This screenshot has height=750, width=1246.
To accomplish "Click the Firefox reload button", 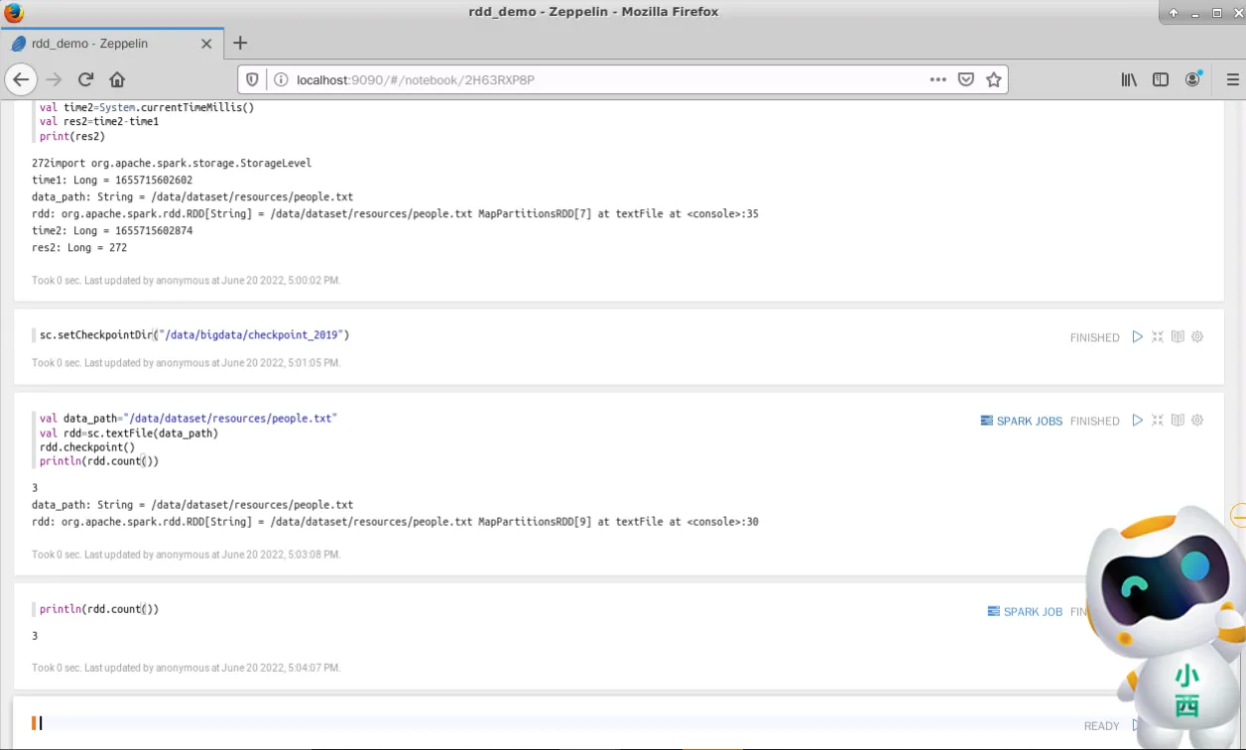I will [x=85, y=79].
